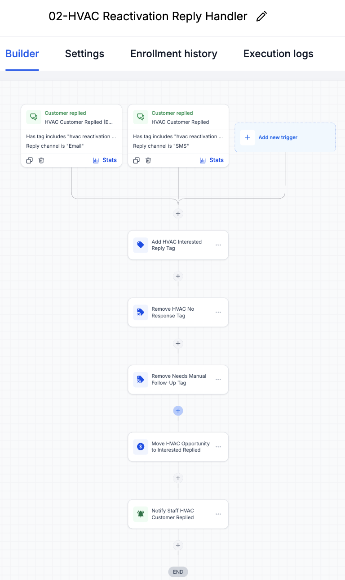Open the Enrollment history tab
Image resolution: width=345 pixels, height=580 pixels.
[174, 54]
